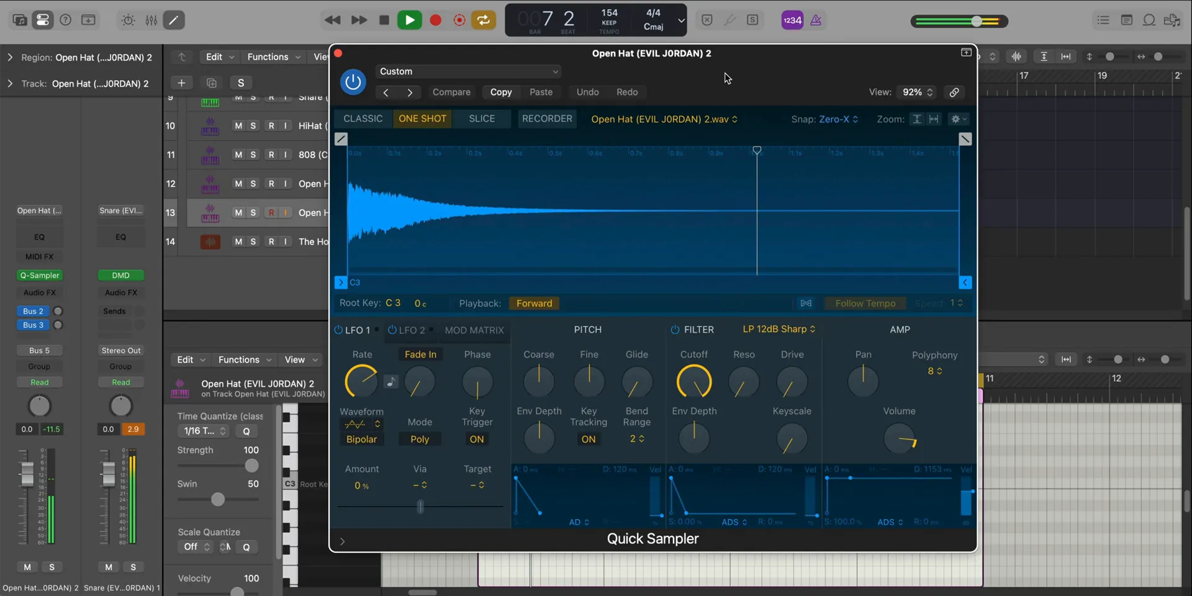Open waveform gear action menu
This screenshot has width=1192, height=596.
959,119
